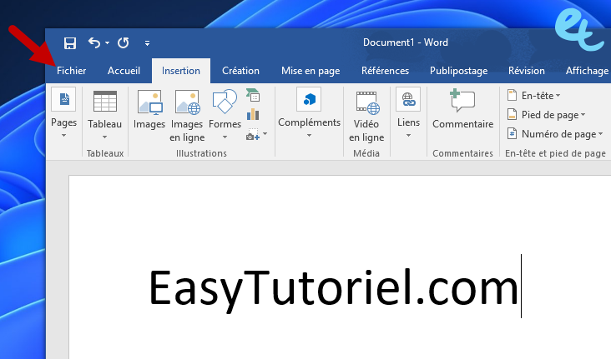This screenshot has width=611, height=359.
Task: Switch to the Affichage tab
Action: (x=587, y=71)
